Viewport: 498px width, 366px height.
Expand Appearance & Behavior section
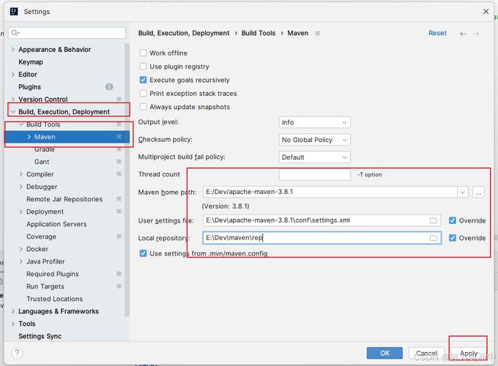click(13, 50)
